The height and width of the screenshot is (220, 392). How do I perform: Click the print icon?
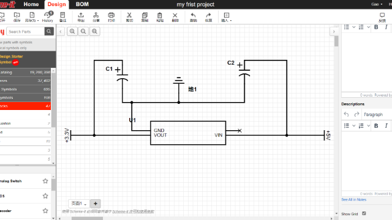coord(111,17)
